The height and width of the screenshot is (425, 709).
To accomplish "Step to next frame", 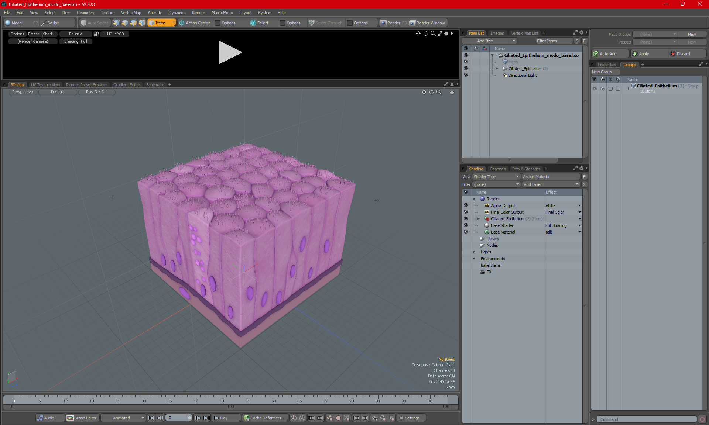I will pos(198,418).
